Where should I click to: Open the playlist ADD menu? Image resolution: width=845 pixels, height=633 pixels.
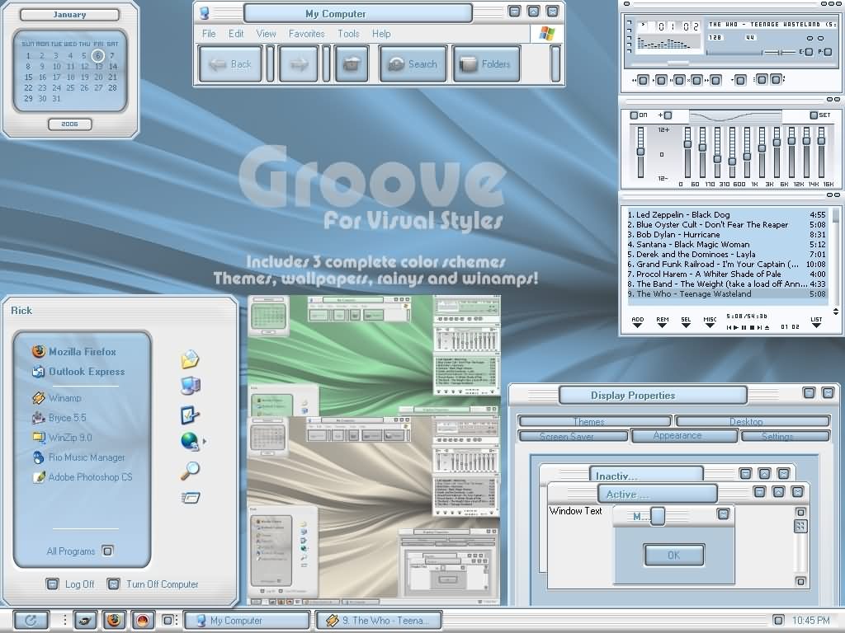[638, 322]
